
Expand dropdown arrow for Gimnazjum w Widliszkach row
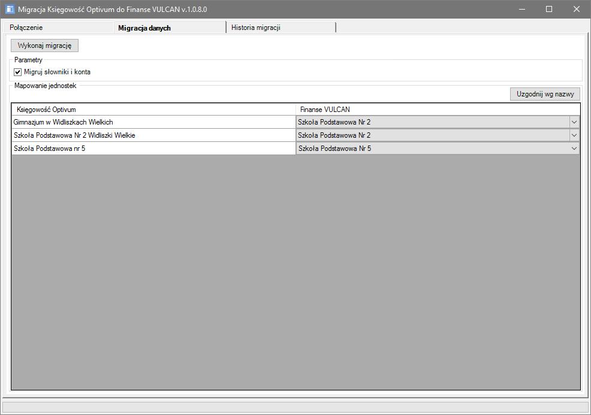(574, 122)
